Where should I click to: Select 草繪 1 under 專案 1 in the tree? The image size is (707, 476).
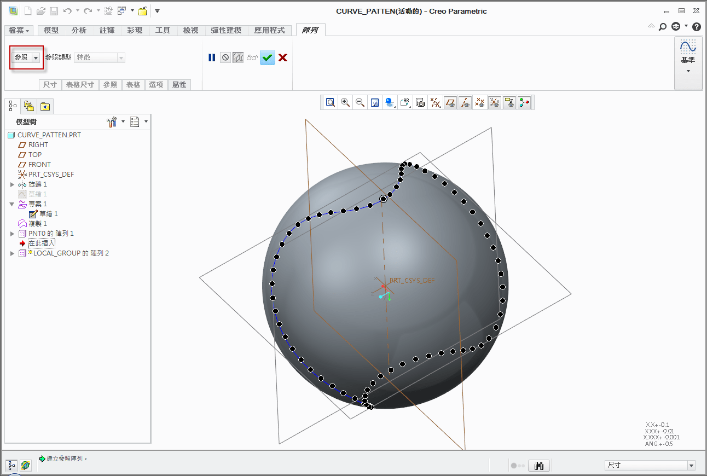(48, 214)
